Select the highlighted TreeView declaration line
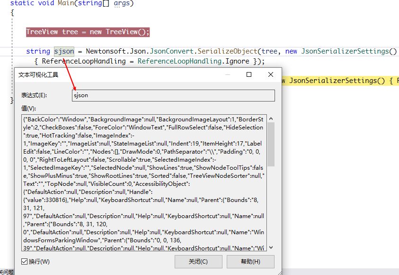The width and height of the screenshot is (399, 275). click(88, 31)
